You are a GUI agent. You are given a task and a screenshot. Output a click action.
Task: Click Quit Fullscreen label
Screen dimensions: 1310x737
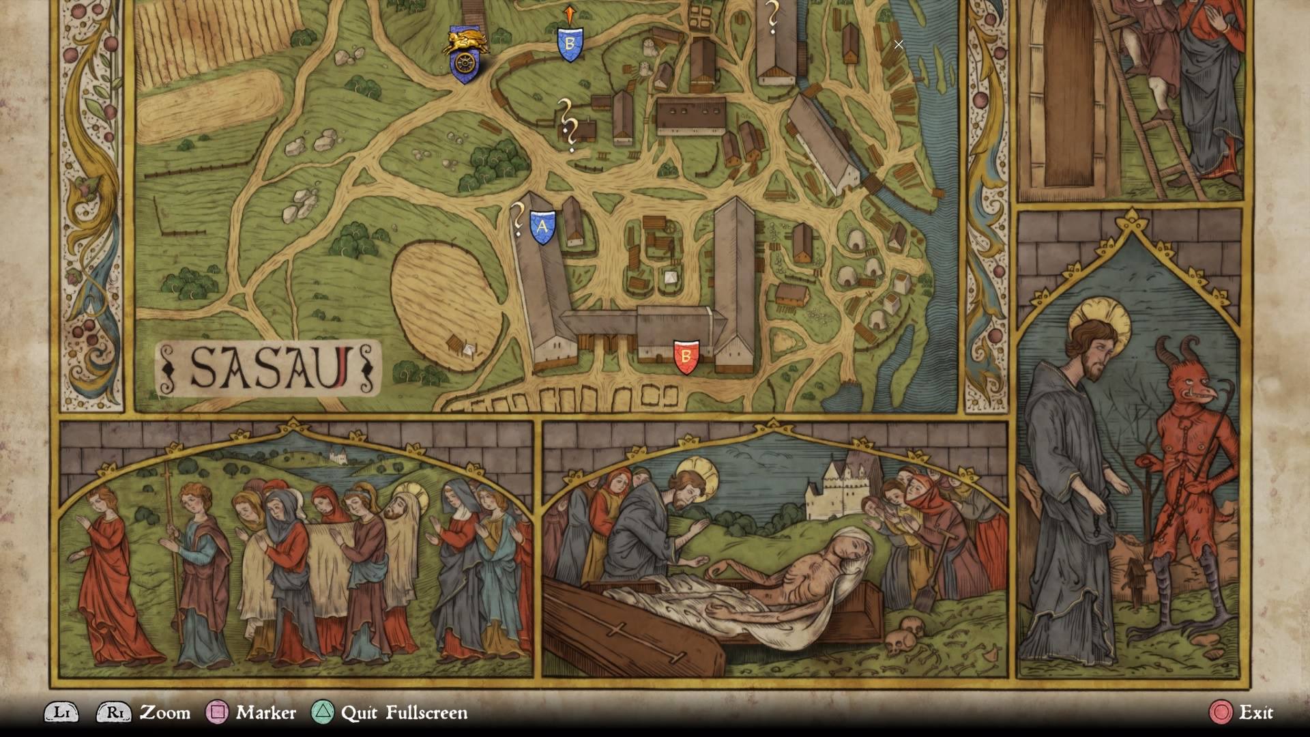pyautogui.click(x=405, y=712)
